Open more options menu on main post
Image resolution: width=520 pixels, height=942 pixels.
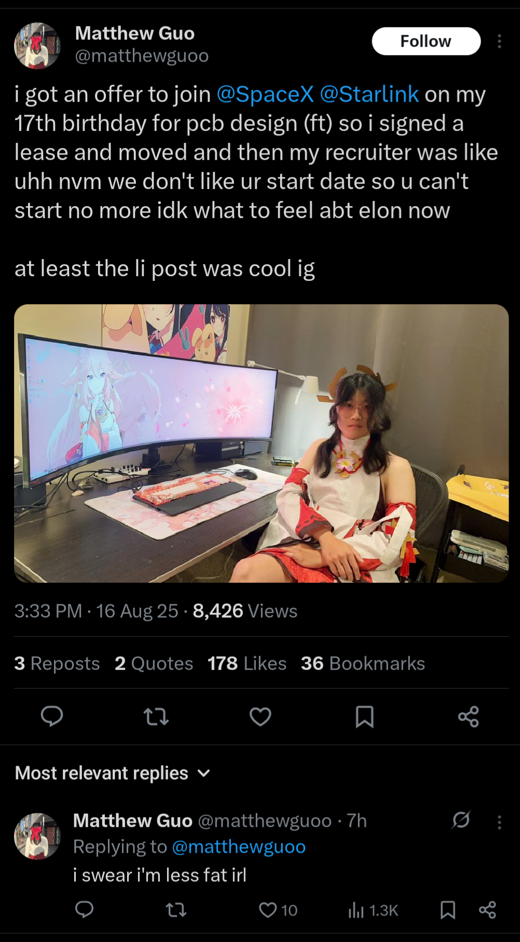(x=499, y=41)
